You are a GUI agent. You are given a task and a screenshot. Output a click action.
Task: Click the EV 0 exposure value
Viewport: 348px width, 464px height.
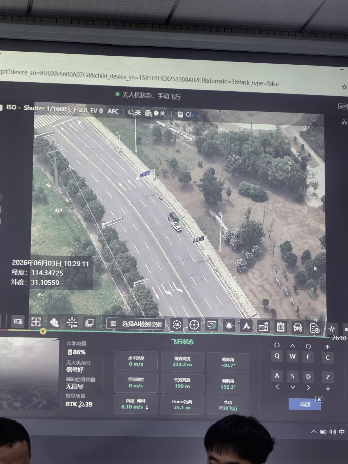pyautogui.click(x=97, y=110)
